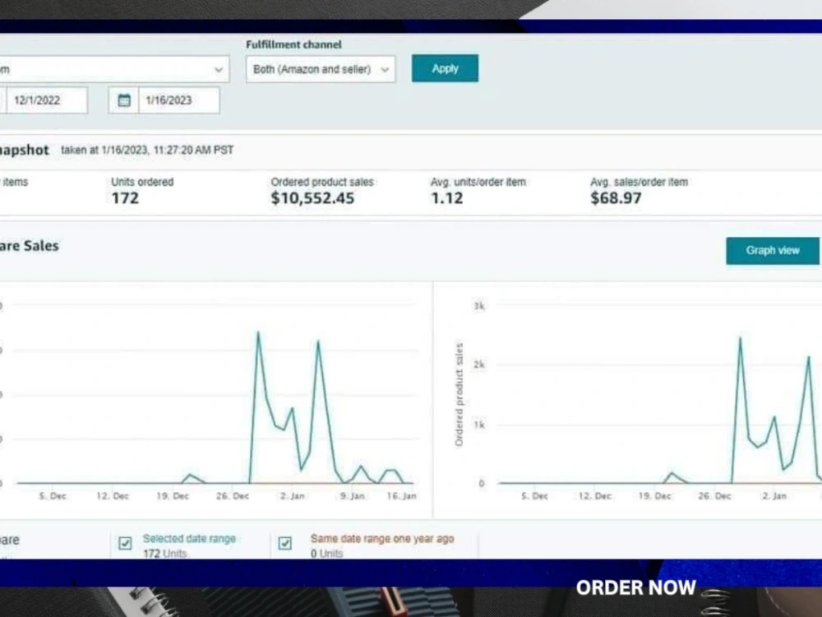Click the '26. Dec' label on right chart
This screenshot has height=617, width=822.
coord(714,496)
